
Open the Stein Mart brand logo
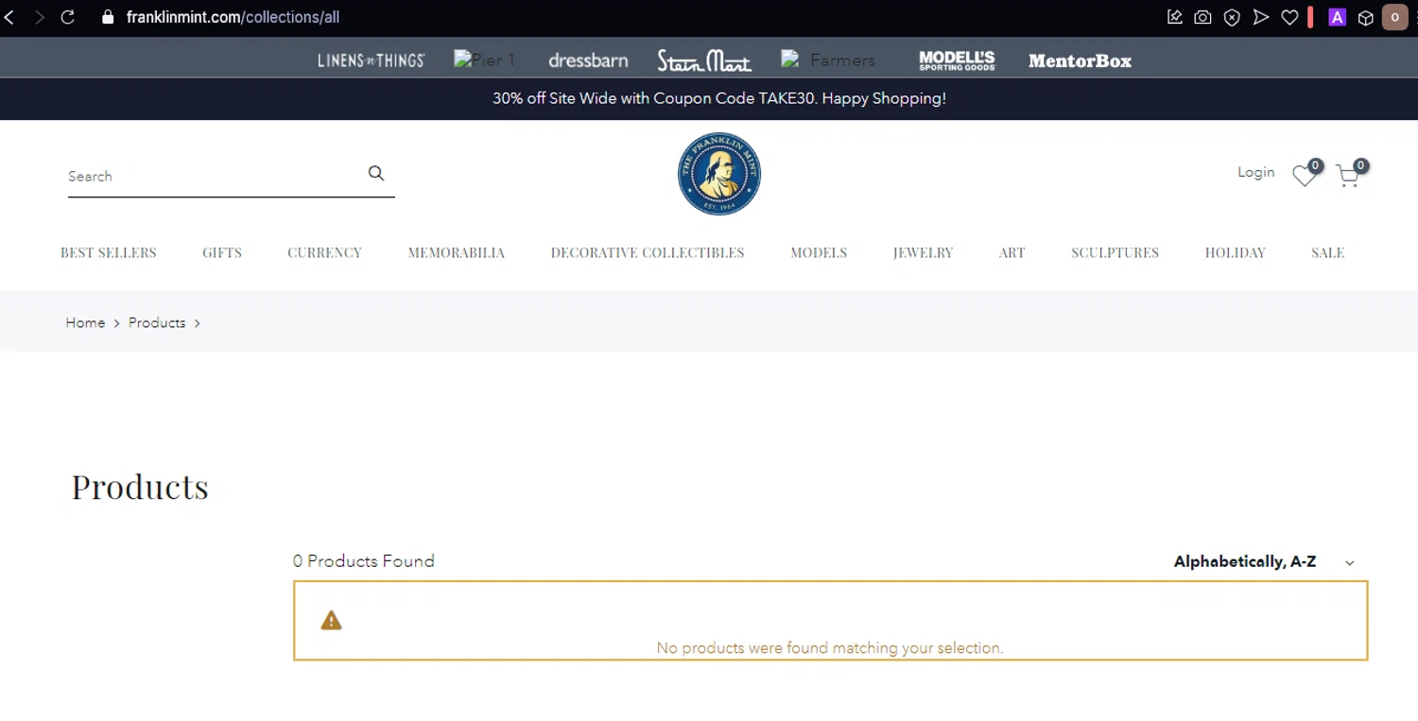[x=704, y=60]
